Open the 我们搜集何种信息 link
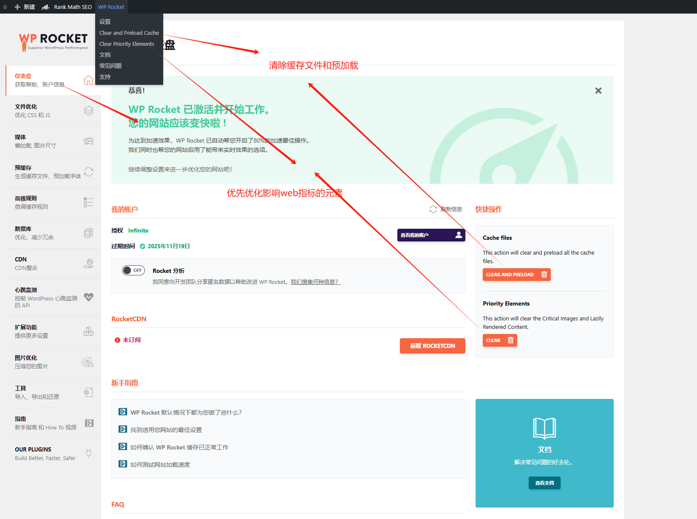Viewport: 697px width, 519px height. (x=315, y=282)
